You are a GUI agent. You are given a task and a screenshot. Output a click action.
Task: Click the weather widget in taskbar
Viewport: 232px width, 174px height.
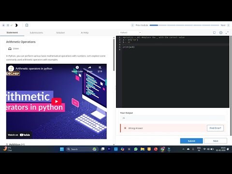click(x=7, y=149)
